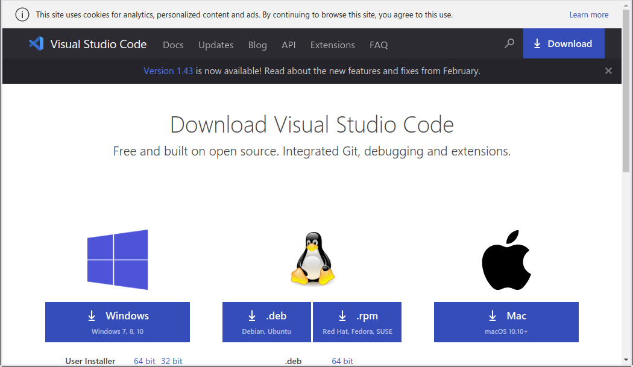This screenshot has width=633, height=367.
Task: Download the Windows installer button
Action: 118,322
